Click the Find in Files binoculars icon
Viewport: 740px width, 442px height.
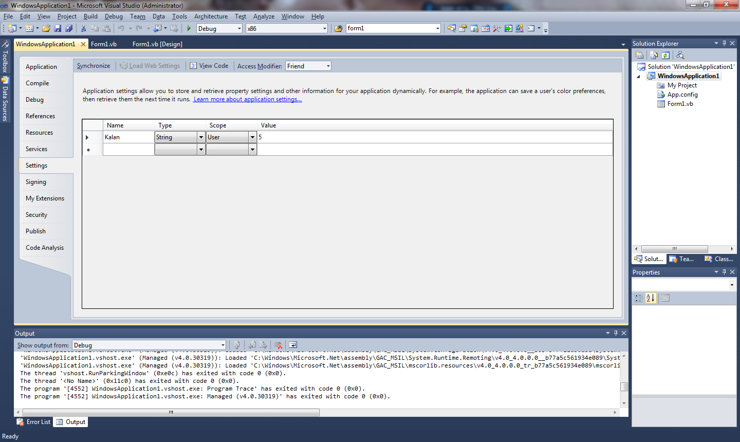[338, 28]
